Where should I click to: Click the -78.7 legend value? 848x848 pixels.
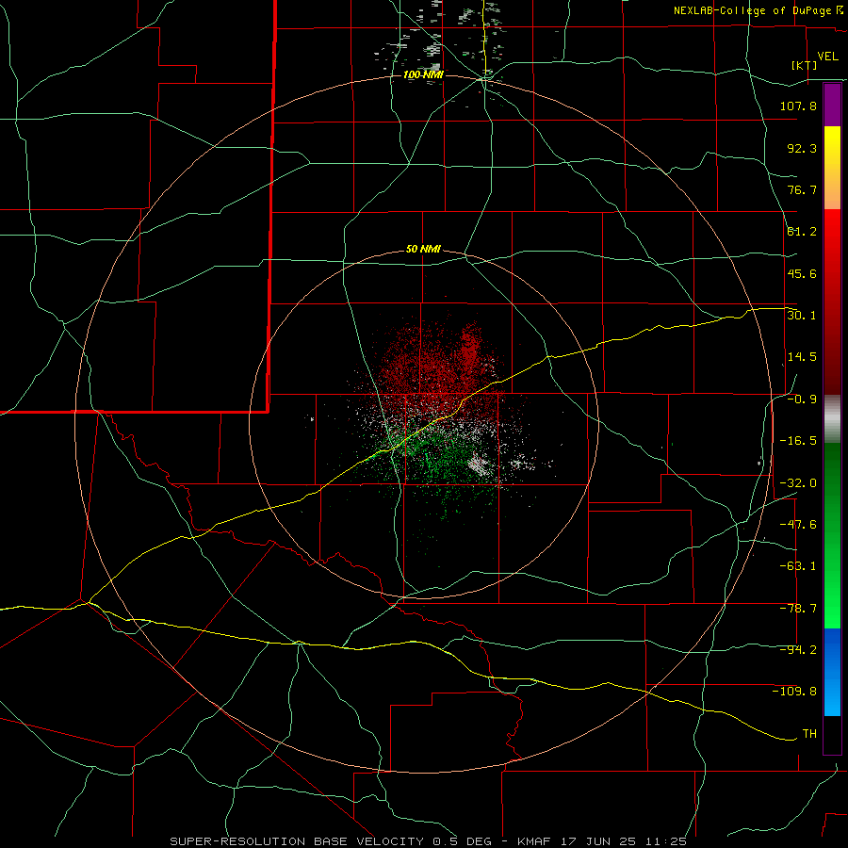tap(798, 609)
